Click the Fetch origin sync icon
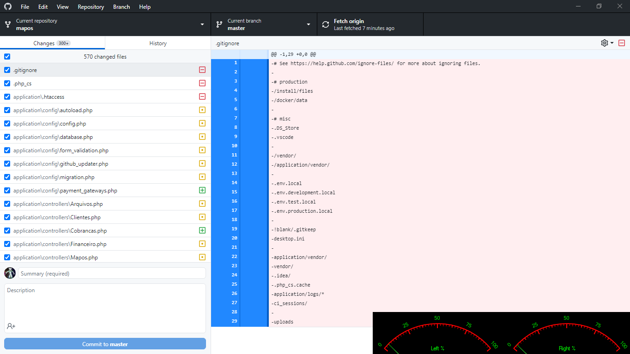 tap(326, 24)
